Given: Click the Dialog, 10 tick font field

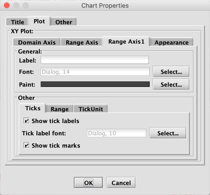Looking at the screenshot, I should pyautogui.click(x=116, y=133).
